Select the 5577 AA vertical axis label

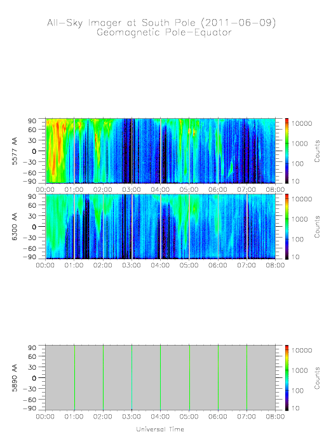pyautogui.click(x=15, y=151)
